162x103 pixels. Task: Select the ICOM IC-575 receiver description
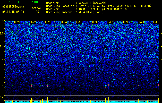point(103,9)
